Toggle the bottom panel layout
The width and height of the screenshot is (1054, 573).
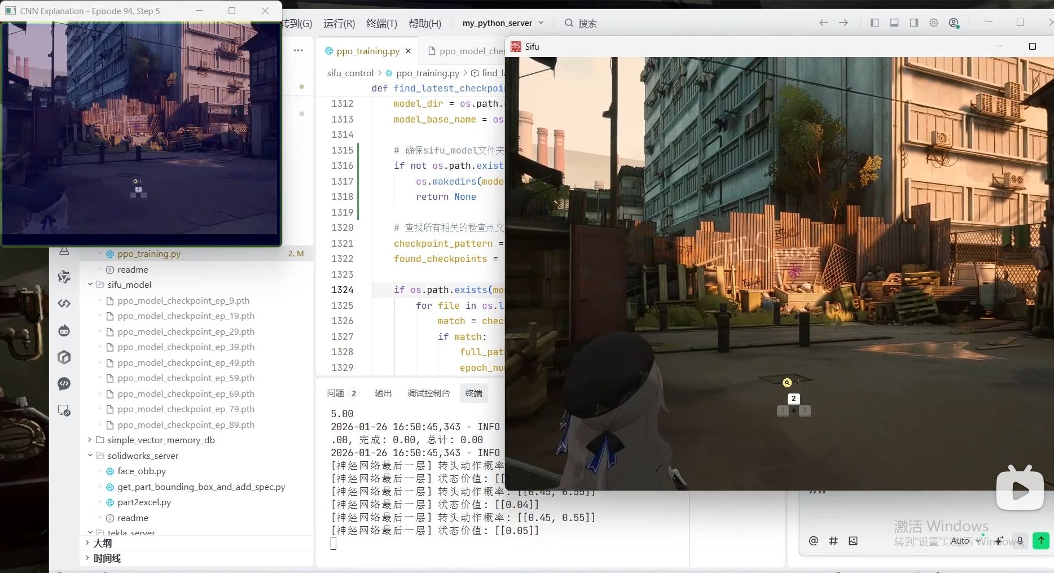pyautogui.click(x=894, y=23)
